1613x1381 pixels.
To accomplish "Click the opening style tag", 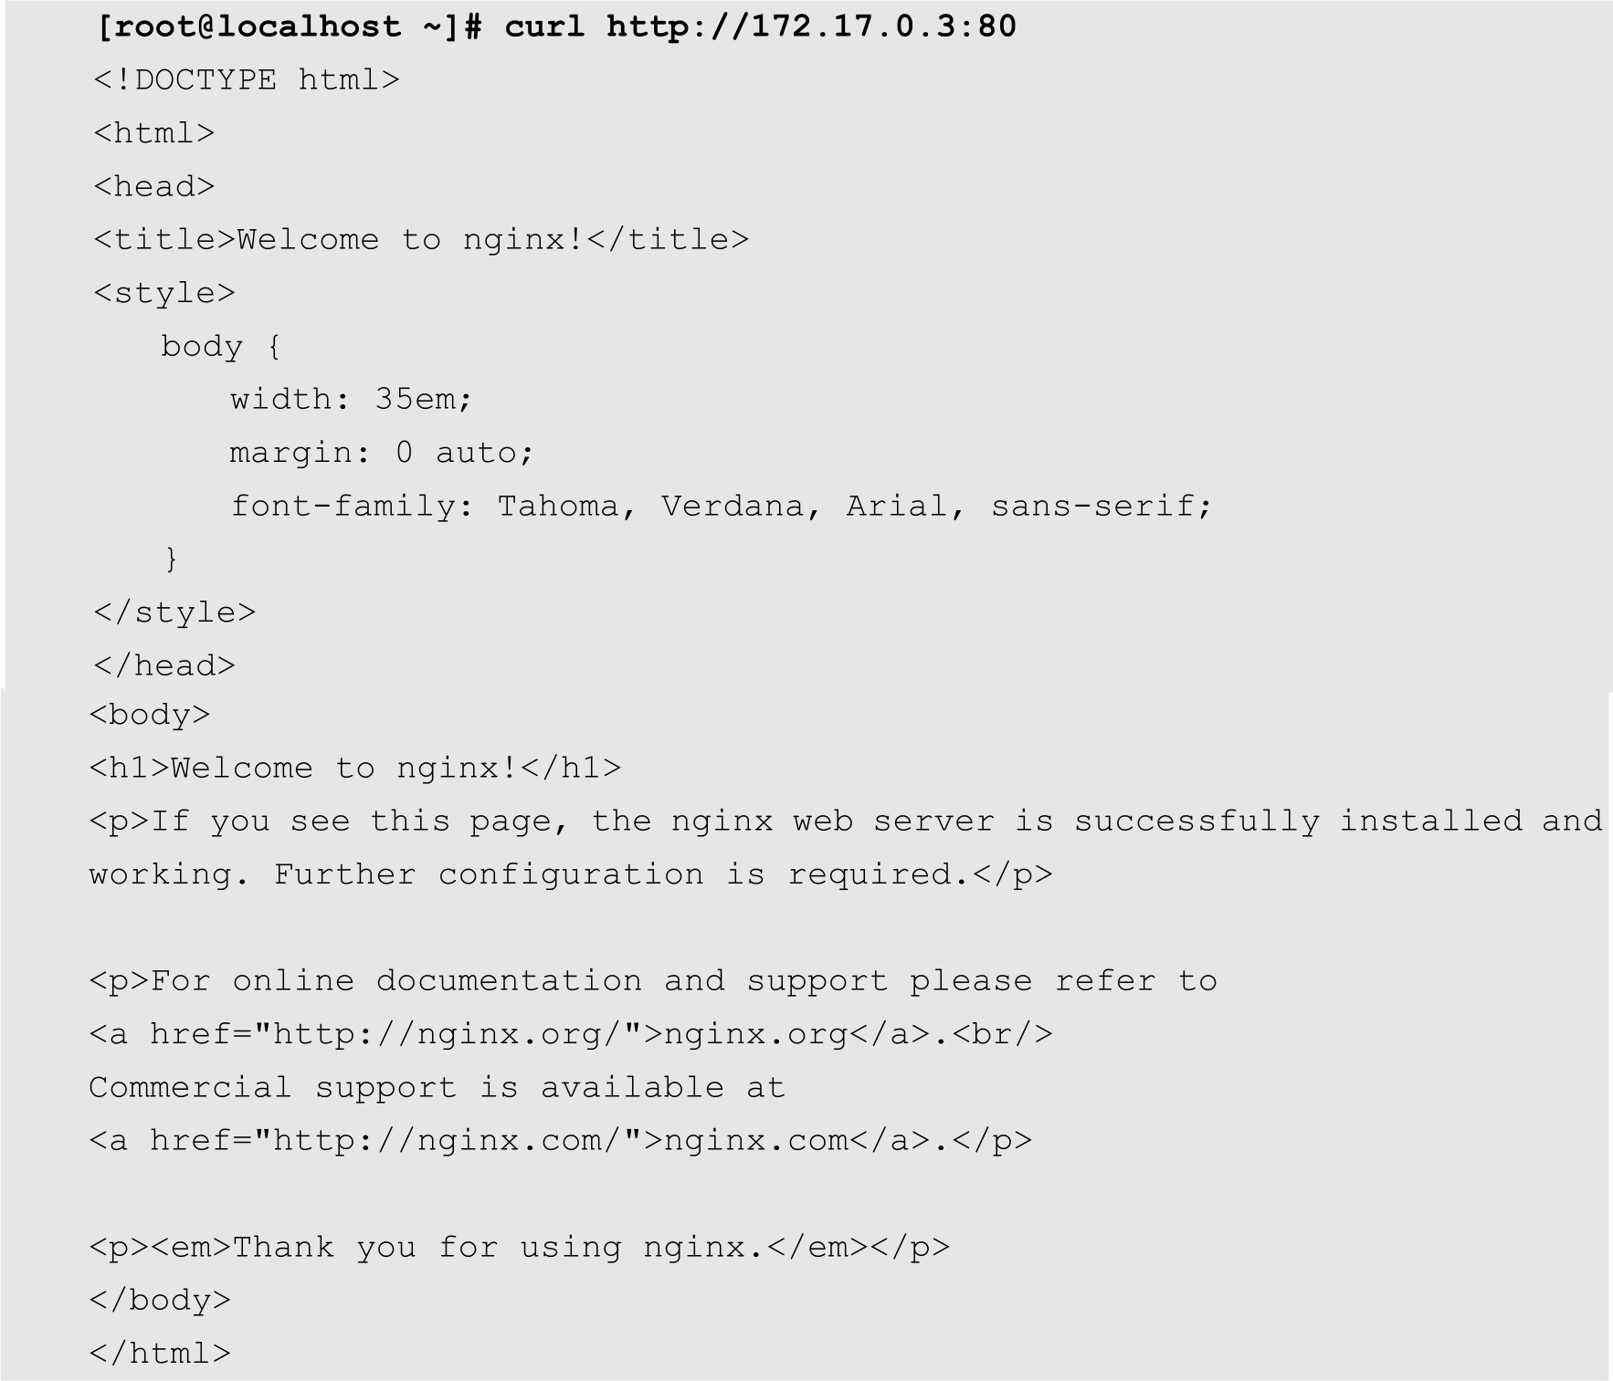I will tap(164, 293).
